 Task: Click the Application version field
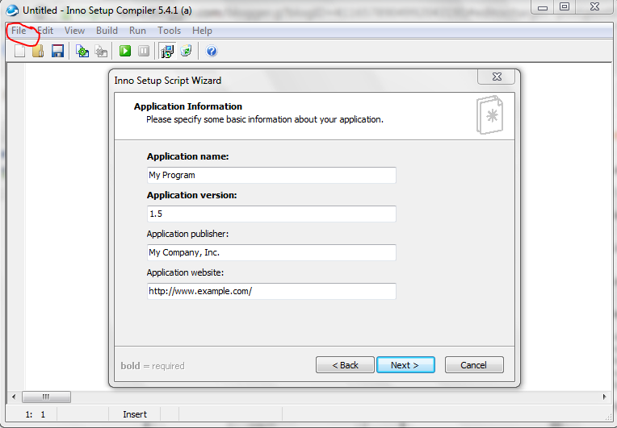tap(271, 214)
